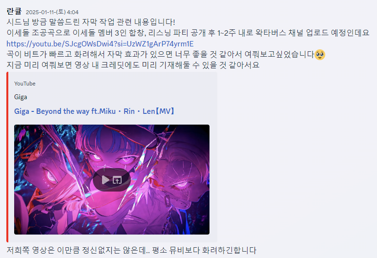Click the YouTube provider label in embed

tap(25, 84)
